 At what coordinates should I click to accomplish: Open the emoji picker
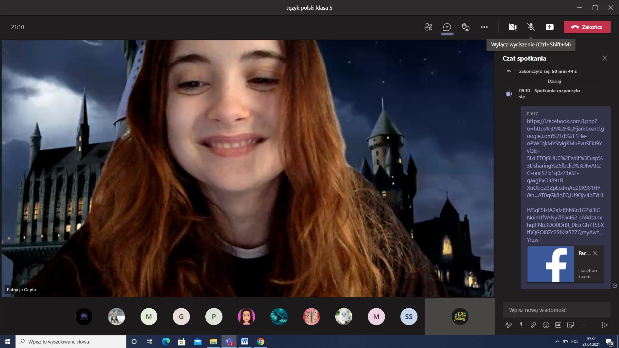coord(546,325)
